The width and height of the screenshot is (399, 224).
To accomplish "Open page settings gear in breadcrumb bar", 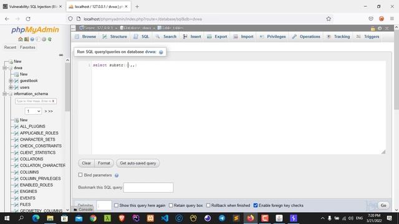I will (380, 28).
